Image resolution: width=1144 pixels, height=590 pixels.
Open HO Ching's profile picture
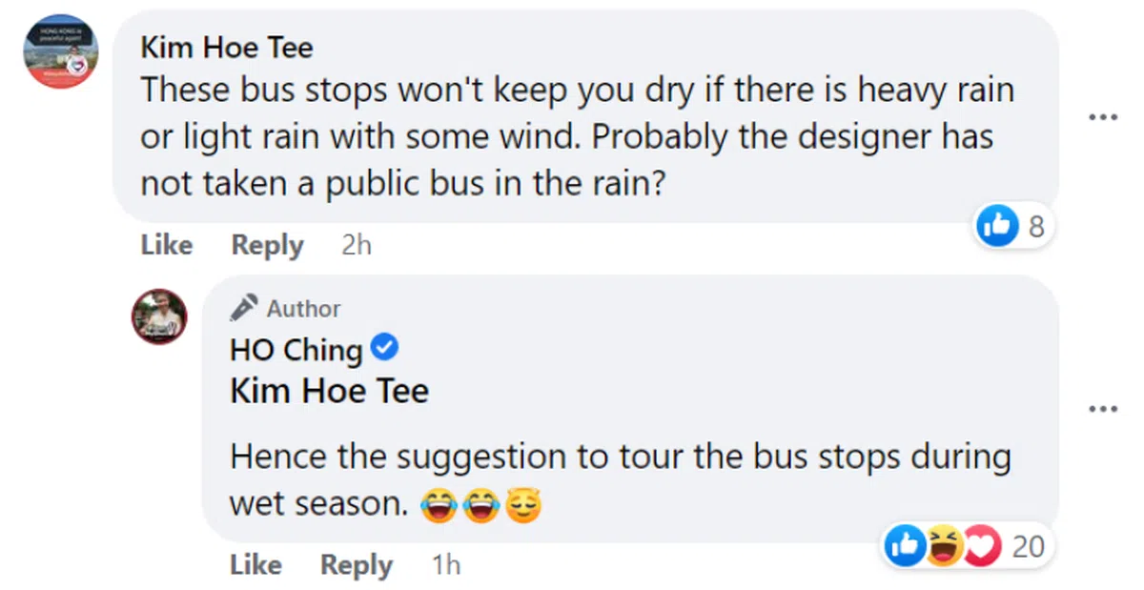point(159,316)
